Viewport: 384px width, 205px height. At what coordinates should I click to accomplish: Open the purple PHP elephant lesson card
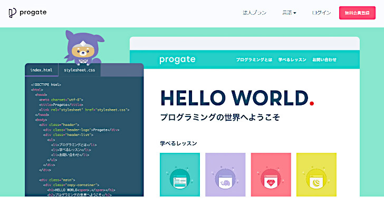[x=225, y=174]
